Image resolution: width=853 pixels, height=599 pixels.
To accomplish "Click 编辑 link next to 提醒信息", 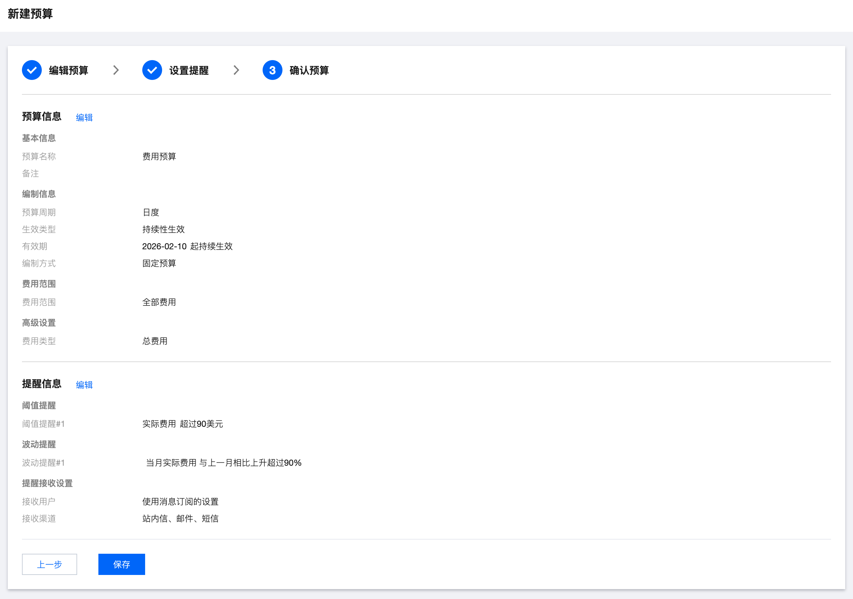I will click(84, 385).
